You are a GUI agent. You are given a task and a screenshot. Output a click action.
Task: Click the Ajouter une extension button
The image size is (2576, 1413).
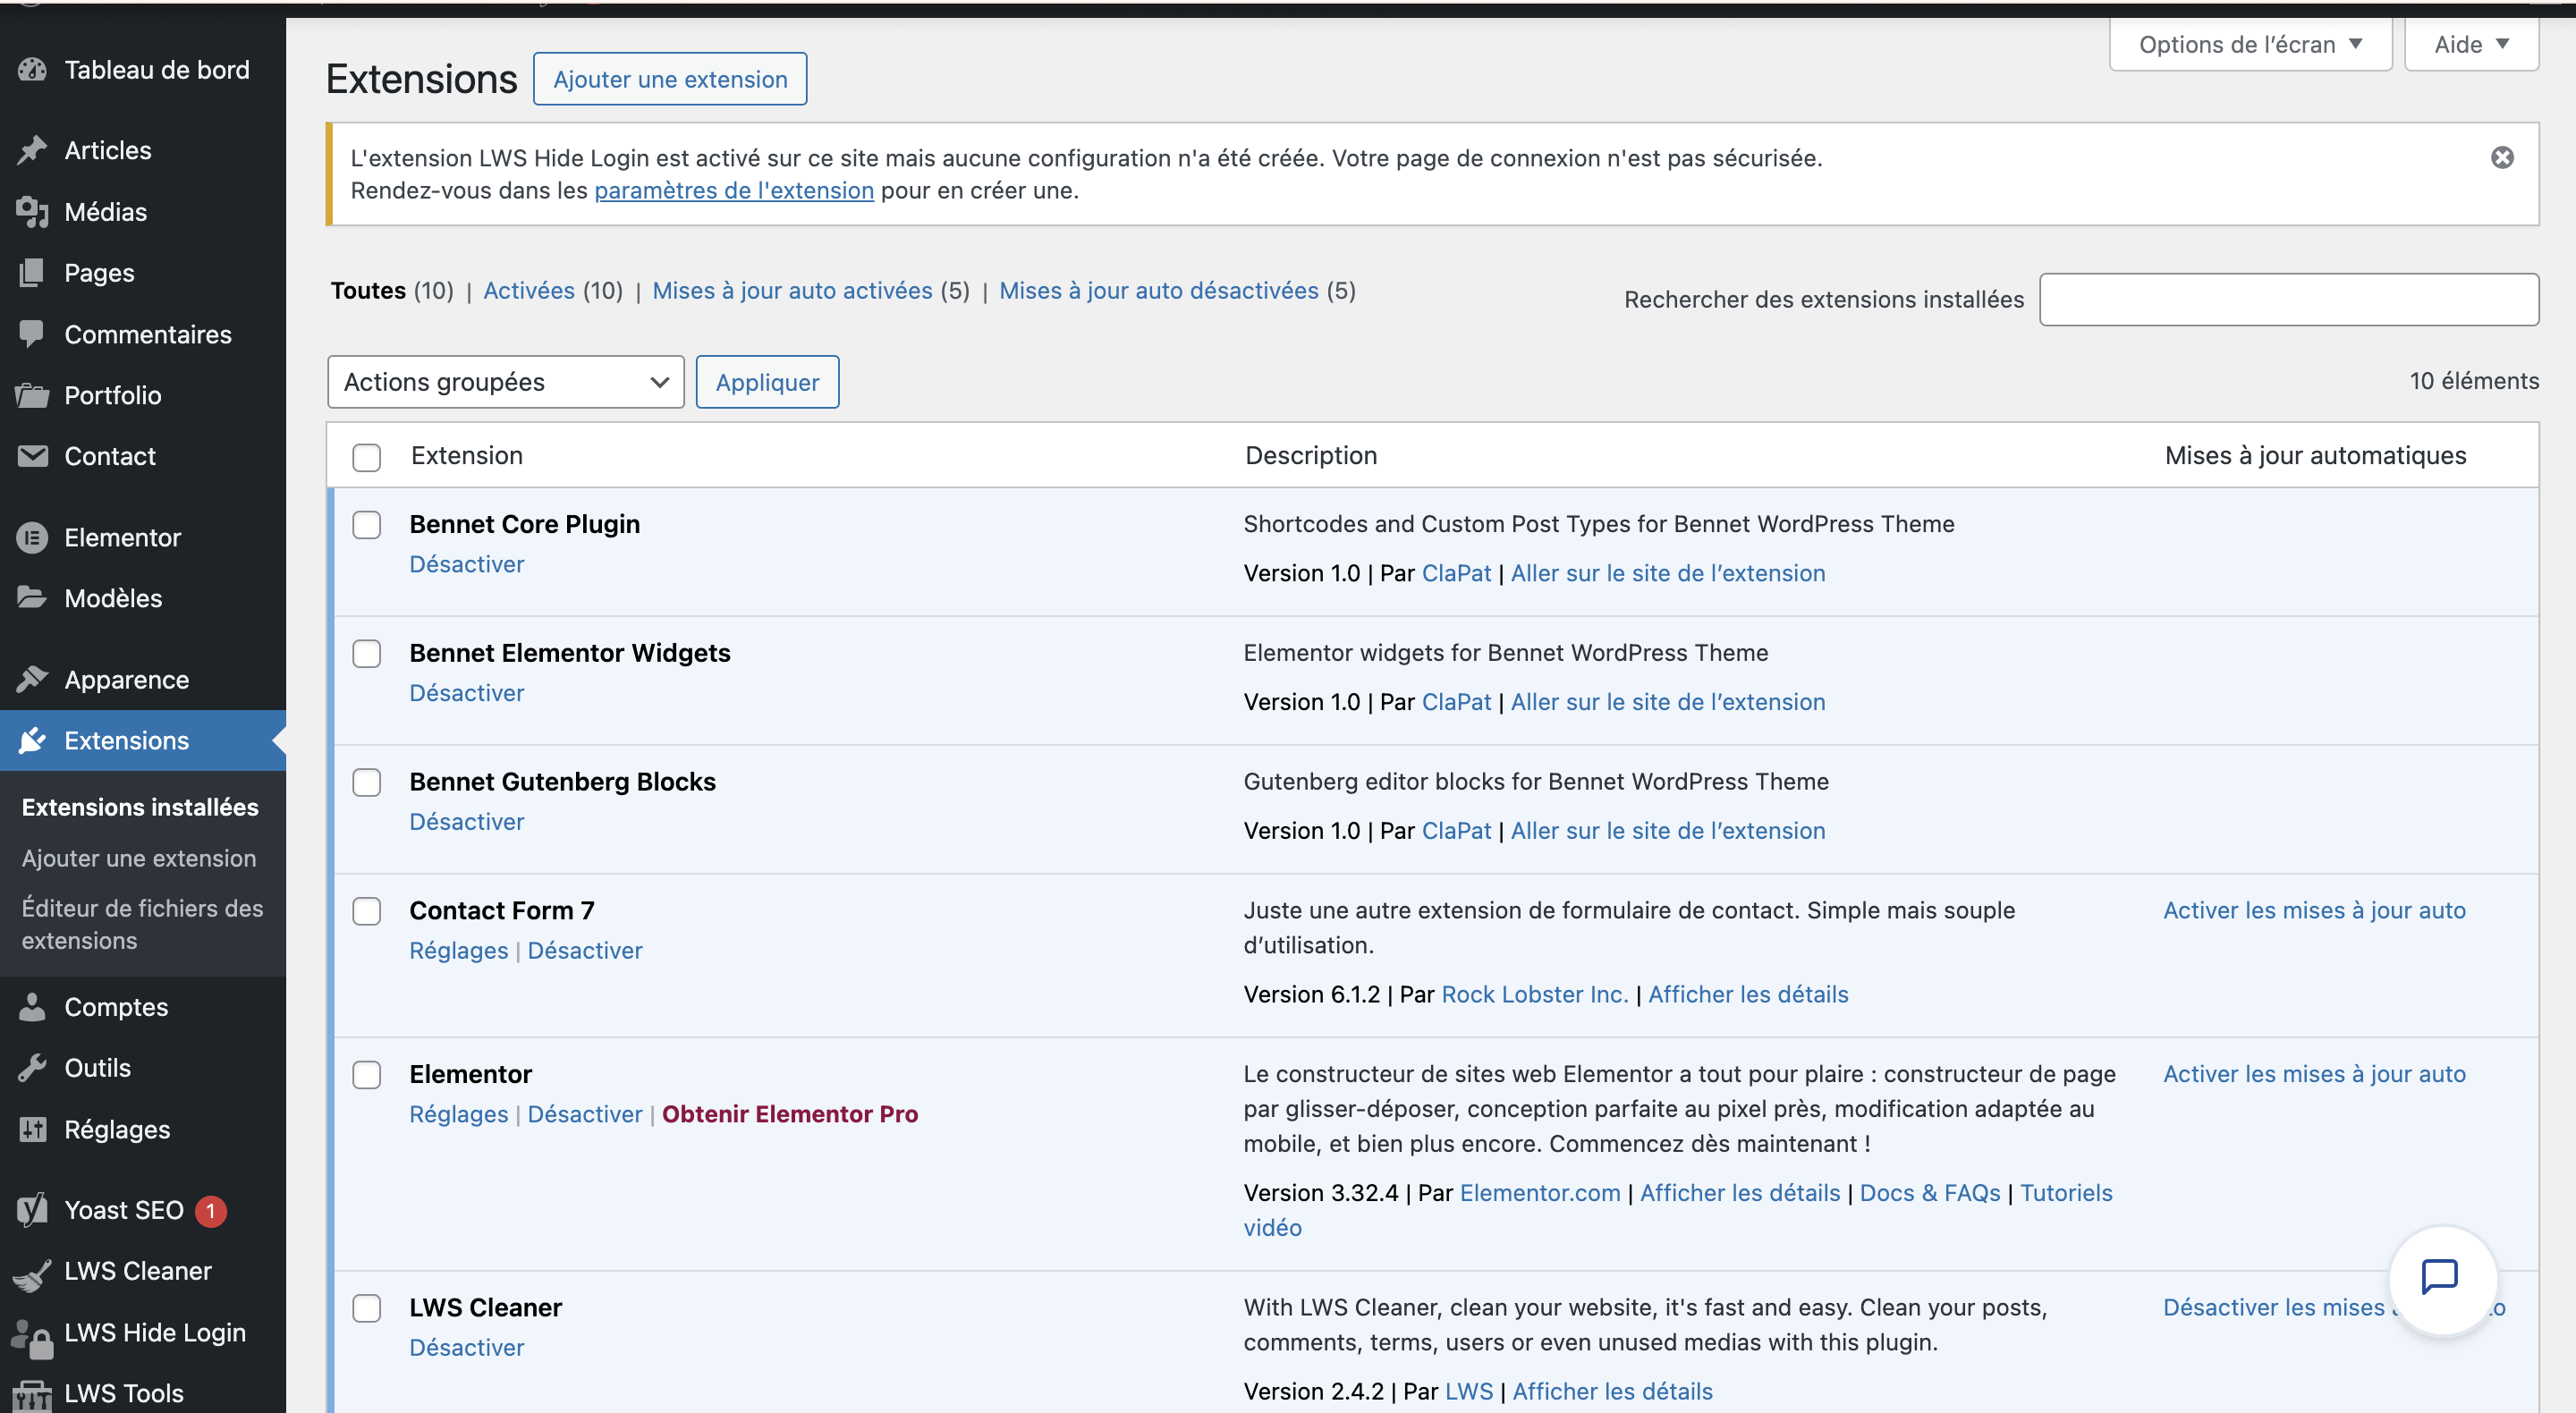(670, 79)
